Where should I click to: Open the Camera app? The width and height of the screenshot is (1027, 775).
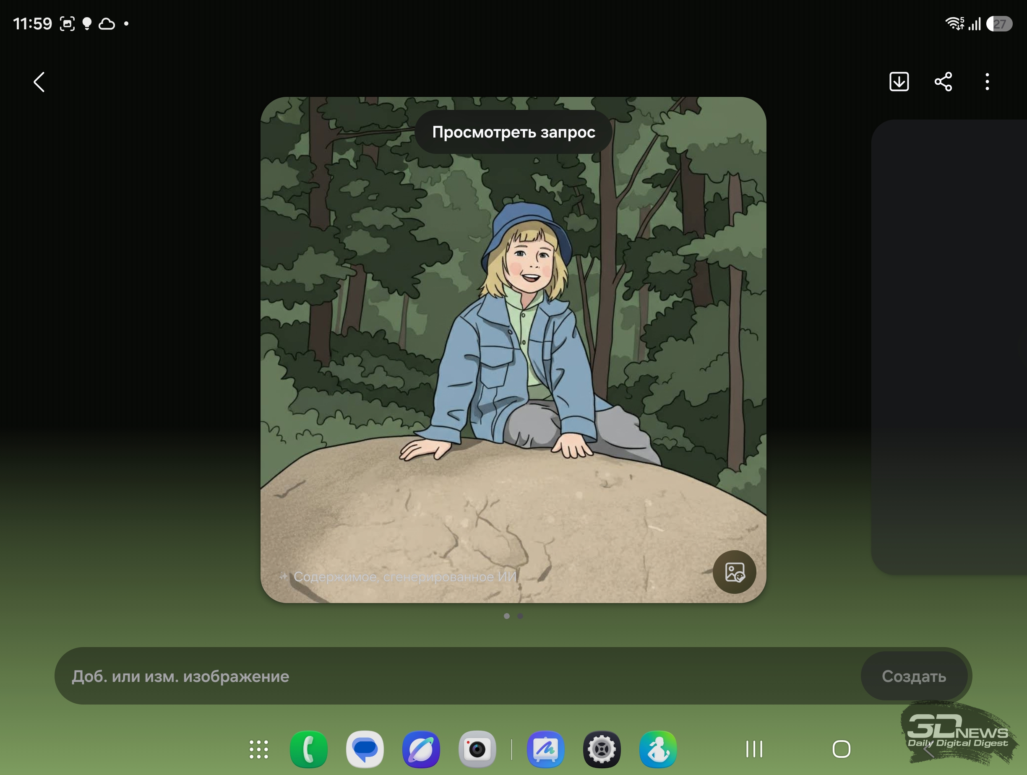coord(477,749)
